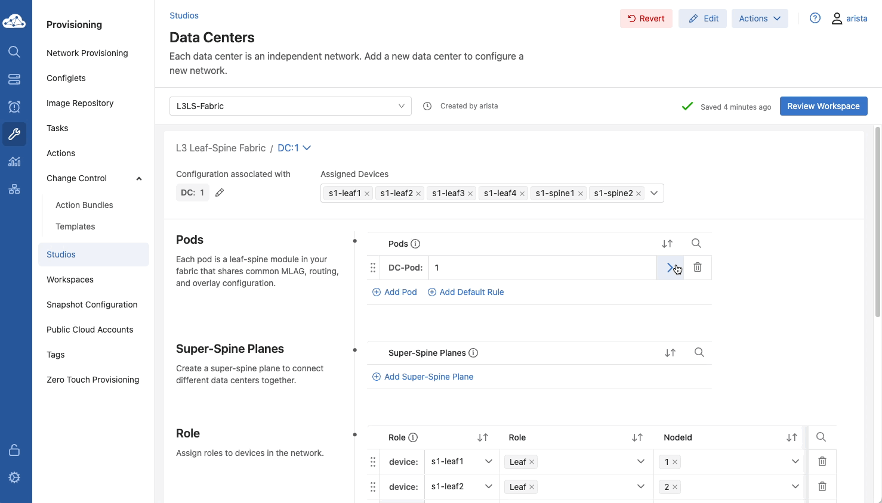Open the L3LS-Fabric workspace dropdown
The width and height of the screenshot is (882, 503).
(x=290, y=106)
